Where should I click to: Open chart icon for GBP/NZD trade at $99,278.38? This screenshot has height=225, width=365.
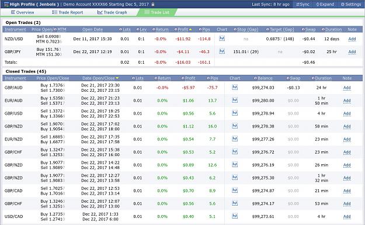235,126
